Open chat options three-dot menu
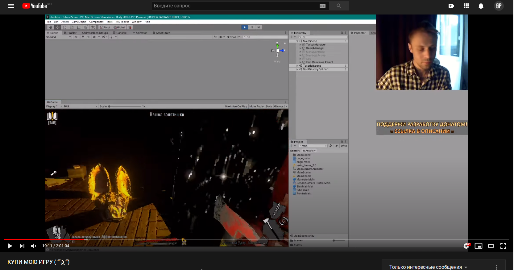The width and height of the screenshot is (514, 270). 497,267
